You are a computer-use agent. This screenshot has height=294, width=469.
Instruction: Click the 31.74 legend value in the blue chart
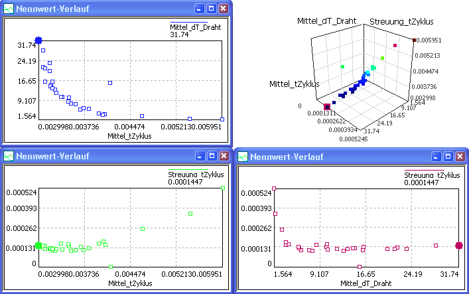point(179,35)
